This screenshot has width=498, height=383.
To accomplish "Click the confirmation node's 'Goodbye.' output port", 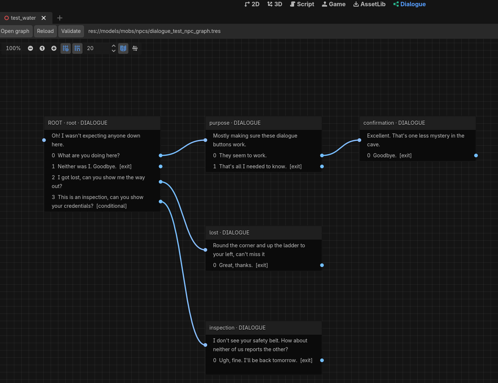I will pyautogui.click(x=476, y=155).
